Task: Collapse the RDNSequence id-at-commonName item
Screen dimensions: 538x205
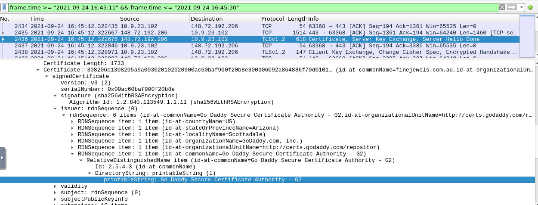Action: point(73,154)
